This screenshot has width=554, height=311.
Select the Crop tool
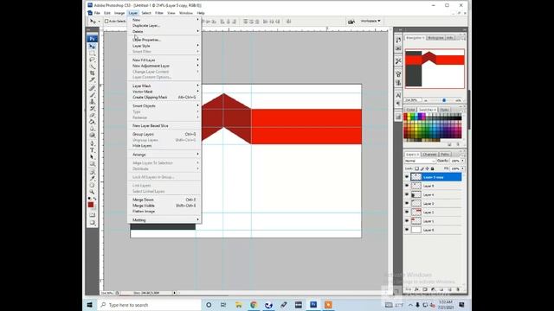pos(93,73)
